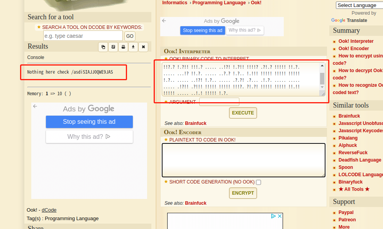The image size is (383, 229).
Task: Open How to encrypt using Ook summary link
Action: click(358, 59)
